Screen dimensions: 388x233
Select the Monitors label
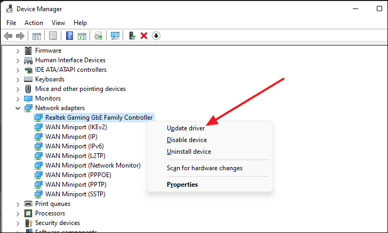tap(48, 98)
